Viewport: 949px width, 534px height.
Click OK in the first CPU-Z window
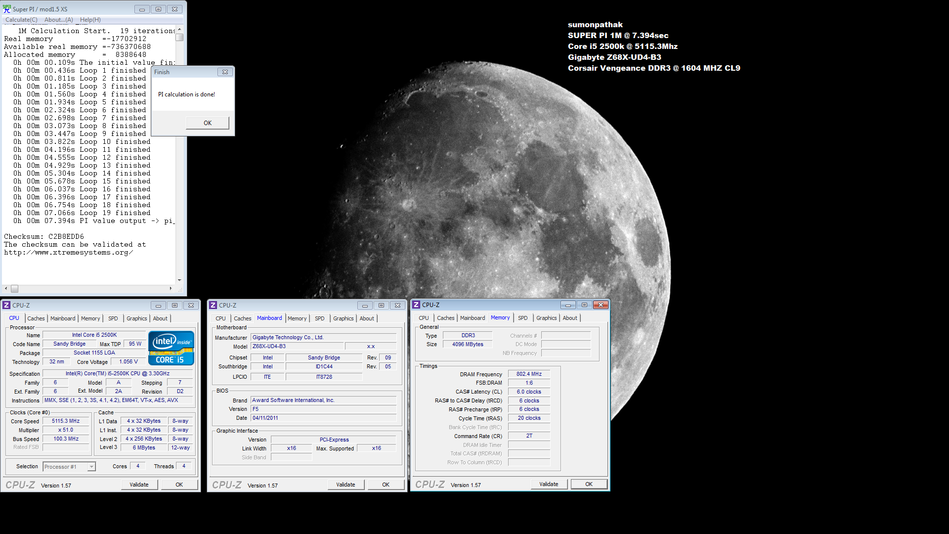pyautogui.click(x=179, y=485)
